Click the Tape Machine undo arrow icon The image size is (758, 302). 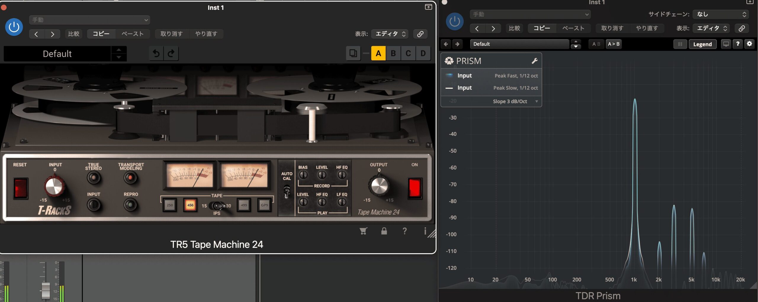coord(156,53)
